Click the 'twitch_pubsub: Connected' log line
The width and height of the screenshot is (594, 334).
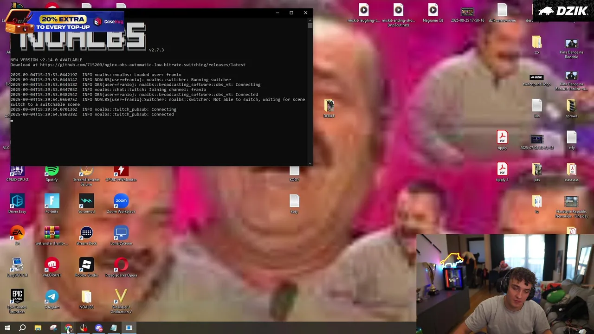pyautogui.click(x=92, y=115)
